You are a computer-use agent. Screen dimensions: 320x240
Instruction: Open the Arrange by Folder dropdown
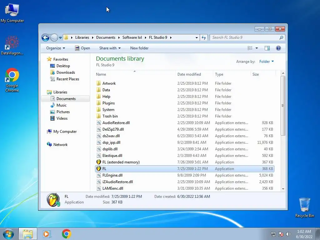pos(266,62)
